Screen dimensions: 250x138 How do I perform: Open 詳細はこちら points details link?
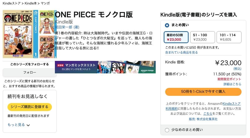tap(232, 84)
